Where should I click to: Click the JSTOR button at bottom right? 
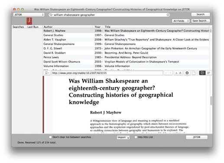197,137
